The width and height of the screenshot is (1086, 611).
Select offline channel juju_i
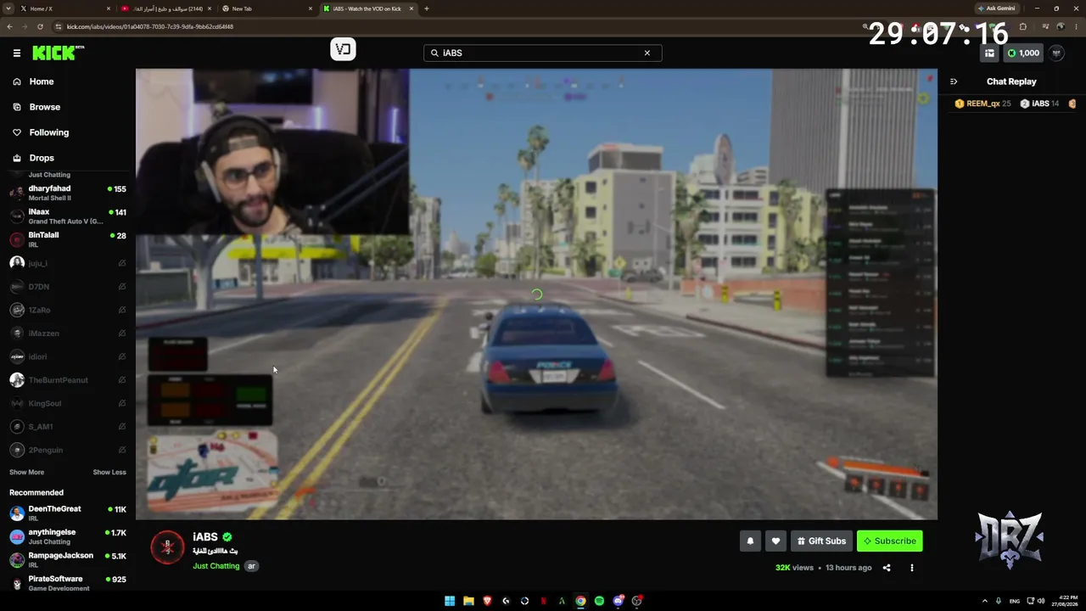coord(66,263)
